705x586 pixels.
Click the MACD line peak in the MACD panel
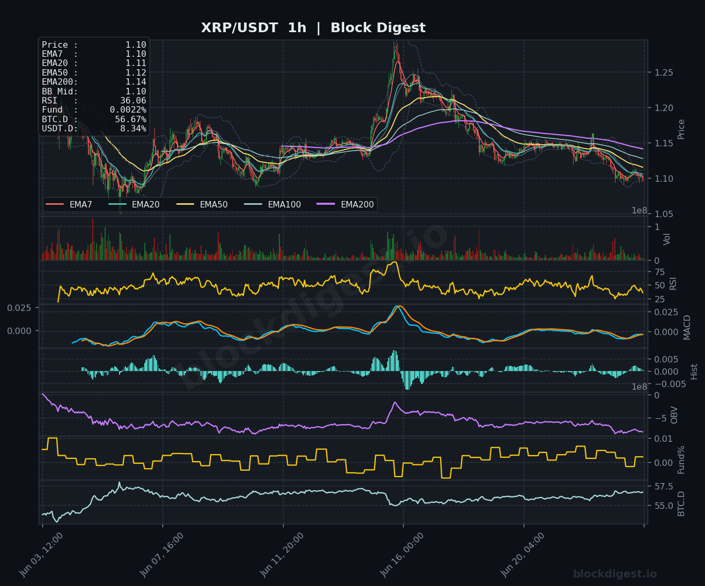click(x=397, y=306)
